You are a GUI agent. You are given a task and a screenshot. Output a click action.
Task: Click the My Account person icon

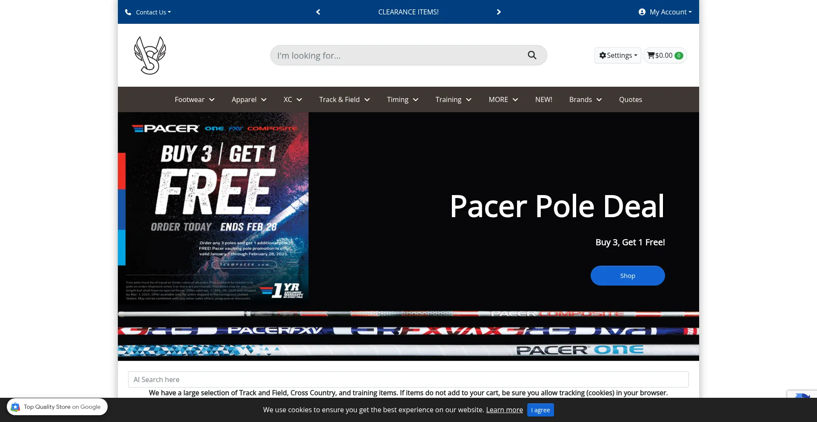[642, 12]
